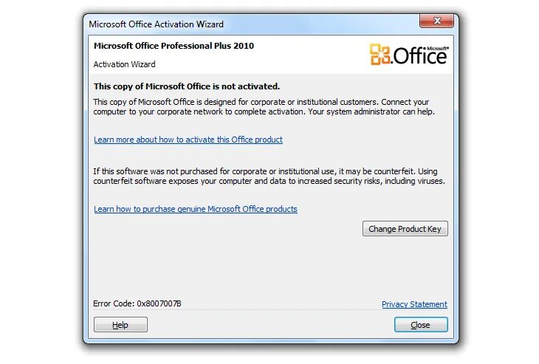
Task: Click the orange Office logo squares icon
Action: pyautogui.click(x=380, y=54)
